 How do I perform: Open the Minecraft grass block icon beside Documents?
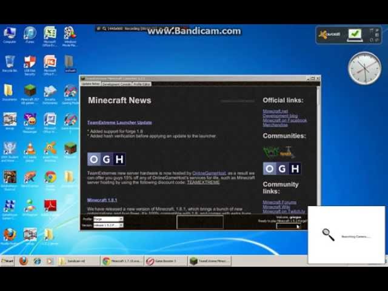[30, 93]
